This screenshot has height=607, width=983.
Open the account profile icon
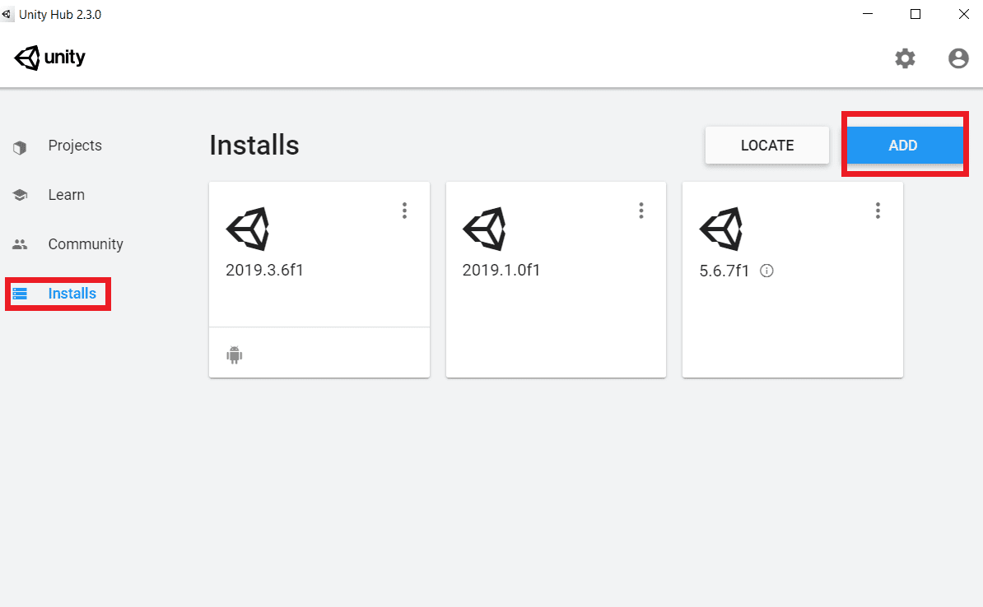(958, 58)
